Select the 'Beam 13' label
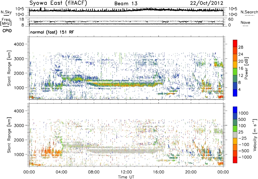 coord(126,4)
